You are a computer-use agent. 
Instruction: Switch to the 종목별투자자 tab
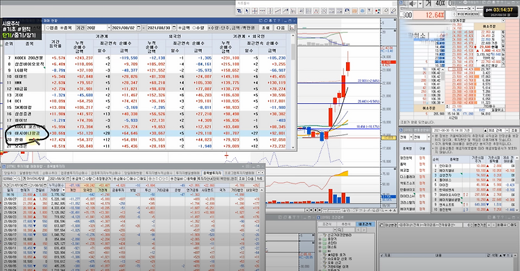(211, 173)
